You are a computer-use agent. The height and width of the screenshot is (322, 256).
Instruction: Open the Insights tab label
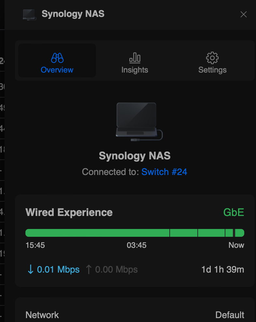(135, 70)
